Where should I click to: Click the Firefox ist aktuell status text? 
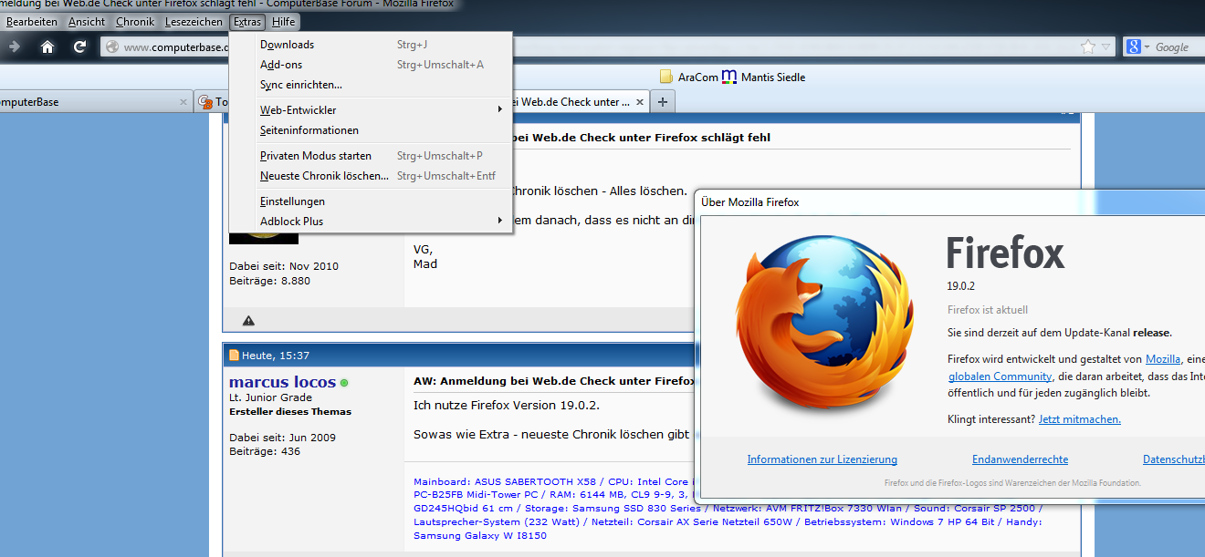tap(988, 310)
